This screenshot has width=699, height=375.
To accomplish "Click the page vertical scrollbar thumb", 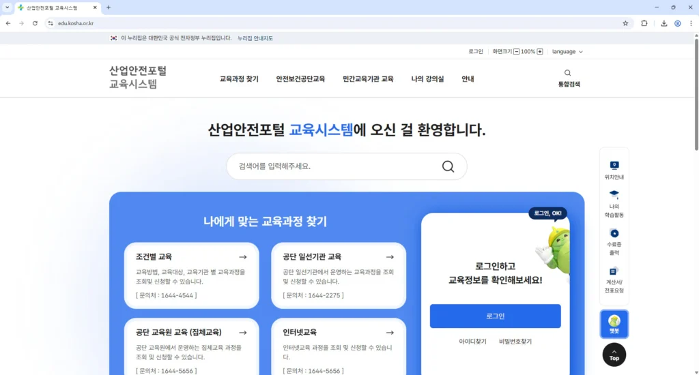I will coord(696,94).
